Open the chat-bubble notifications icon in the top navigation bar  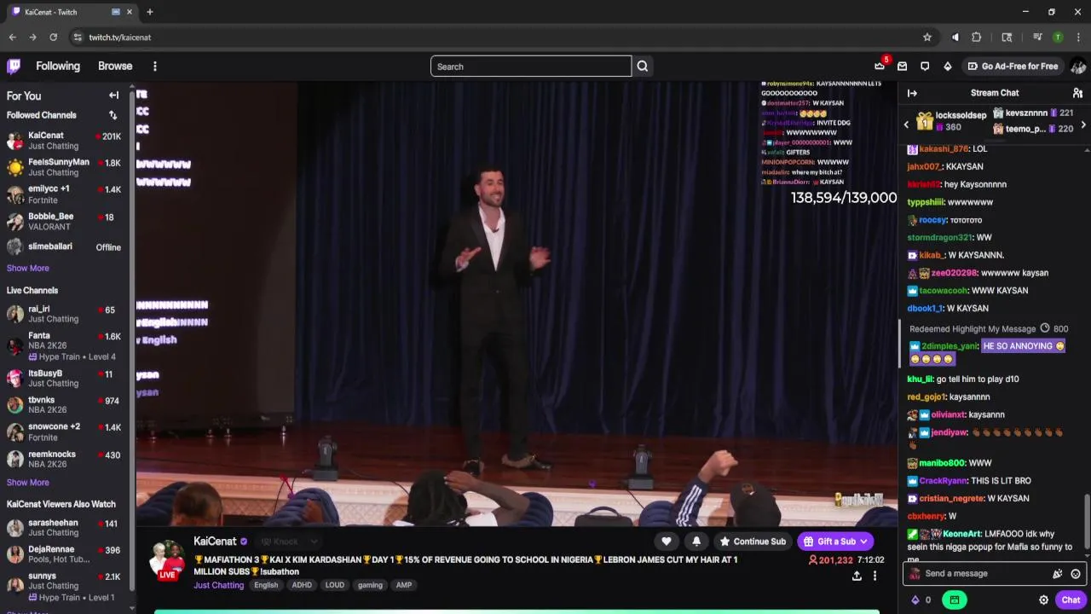(925, 66)
